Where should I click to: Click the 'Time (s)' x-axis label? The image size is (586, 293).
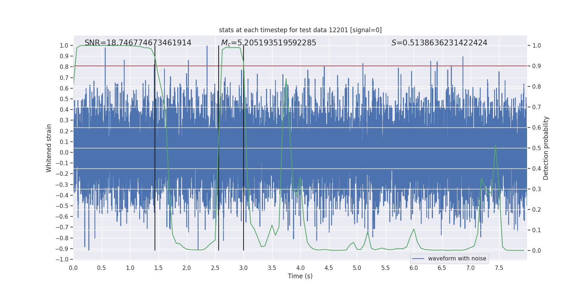[x=300, y=276]
